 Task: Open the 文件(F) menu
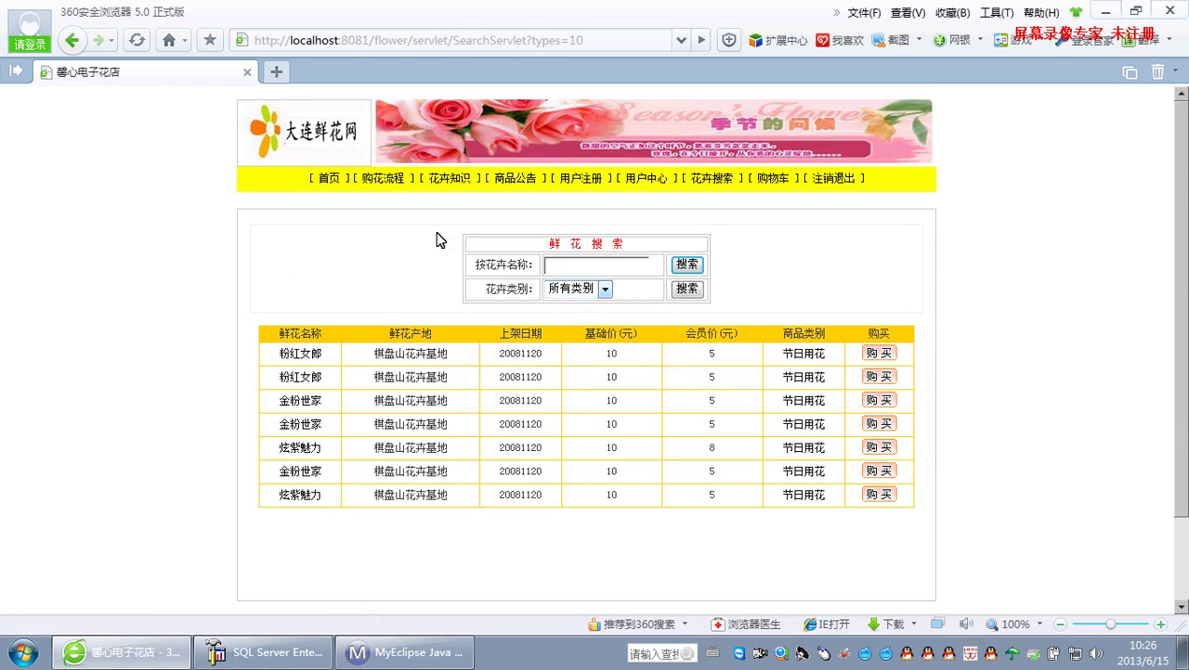(x=864, y=13)
